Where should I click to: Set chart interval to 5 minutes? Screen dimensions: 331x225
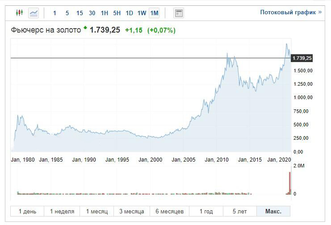click(67, 13)
